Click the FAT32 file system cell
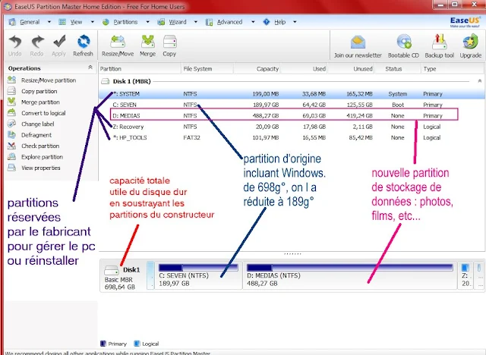 [191, 138]
